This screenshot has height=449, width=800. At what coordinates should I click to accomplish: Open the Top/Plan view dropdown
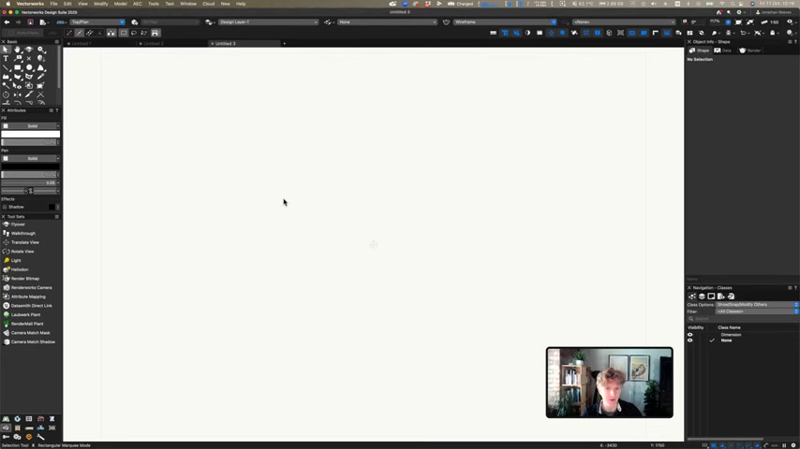coord(97,22)
